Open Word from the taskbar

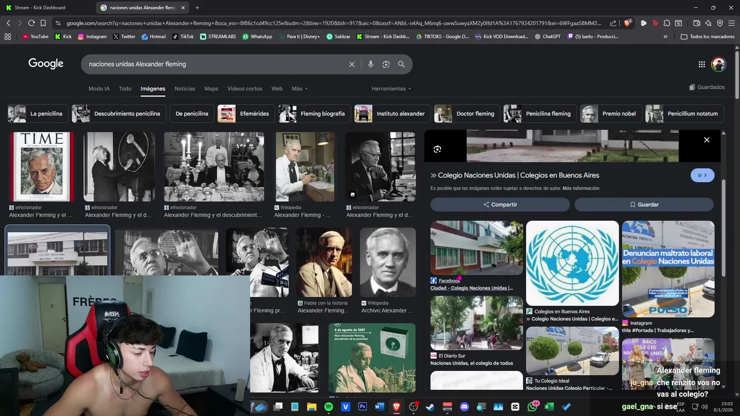tap(379, 407)
